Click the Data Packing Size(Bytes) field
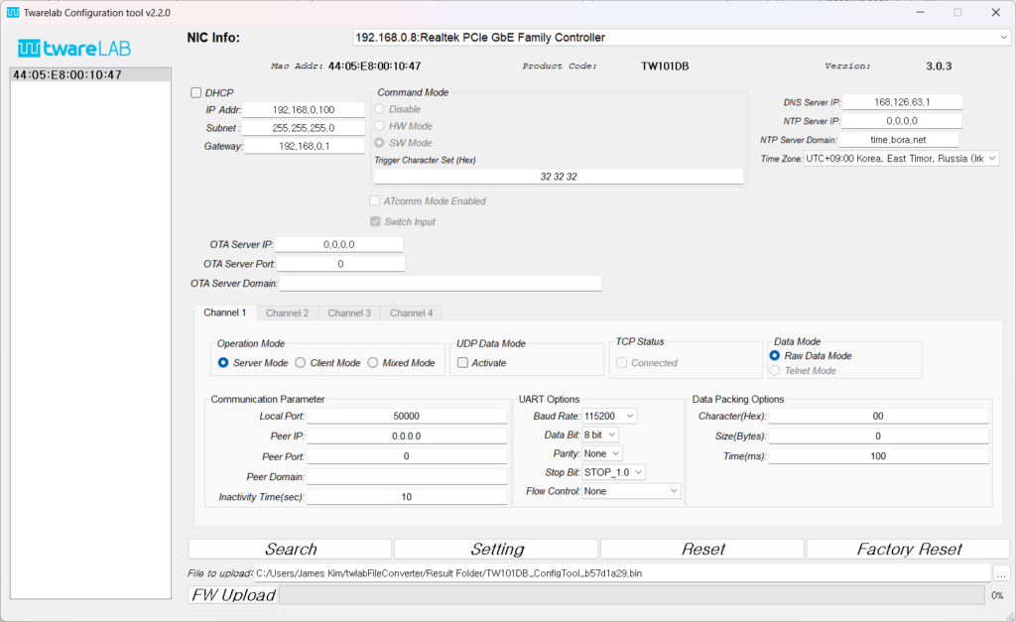Image resolution: width=1016 pixels, height=622 pixels. tap(878, 436)
